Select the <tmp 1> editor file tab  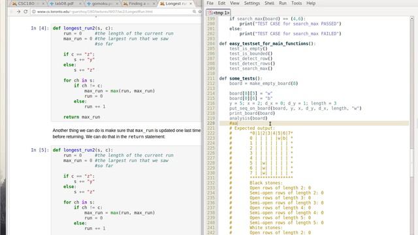[219, 12]
